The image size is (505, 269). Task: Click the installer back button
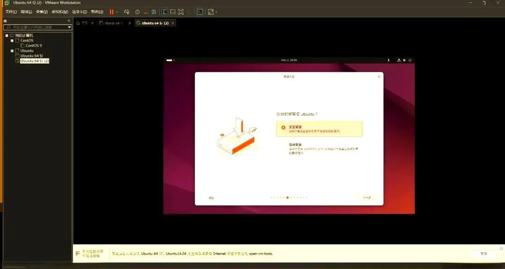(x=211, y=198)
